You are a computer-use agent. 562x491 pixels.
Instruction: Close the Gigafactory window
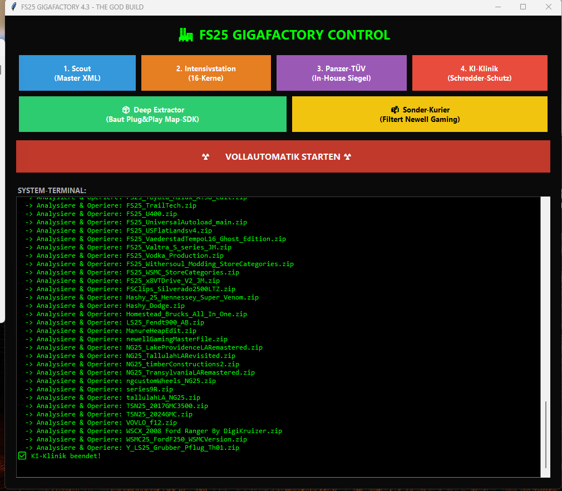(x=549, y=7)
